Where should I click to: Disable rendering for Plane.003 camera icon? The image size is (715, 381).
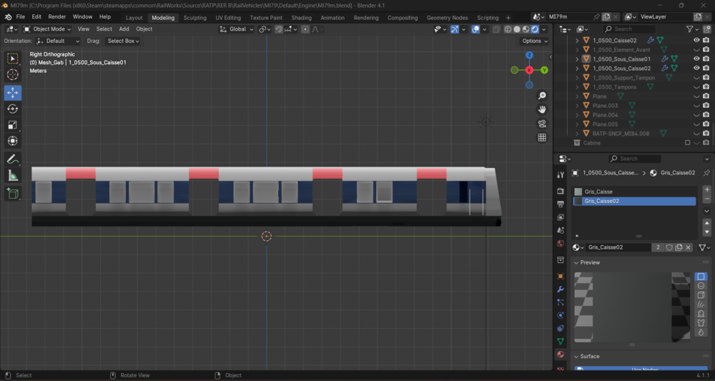coord(706,105)
